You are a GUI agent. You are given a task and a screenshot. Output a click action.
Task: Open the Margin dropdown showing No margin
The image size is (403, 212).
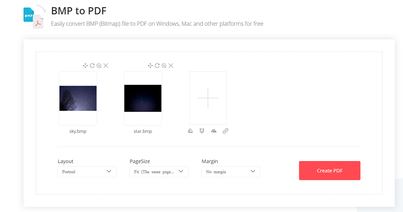231,172
